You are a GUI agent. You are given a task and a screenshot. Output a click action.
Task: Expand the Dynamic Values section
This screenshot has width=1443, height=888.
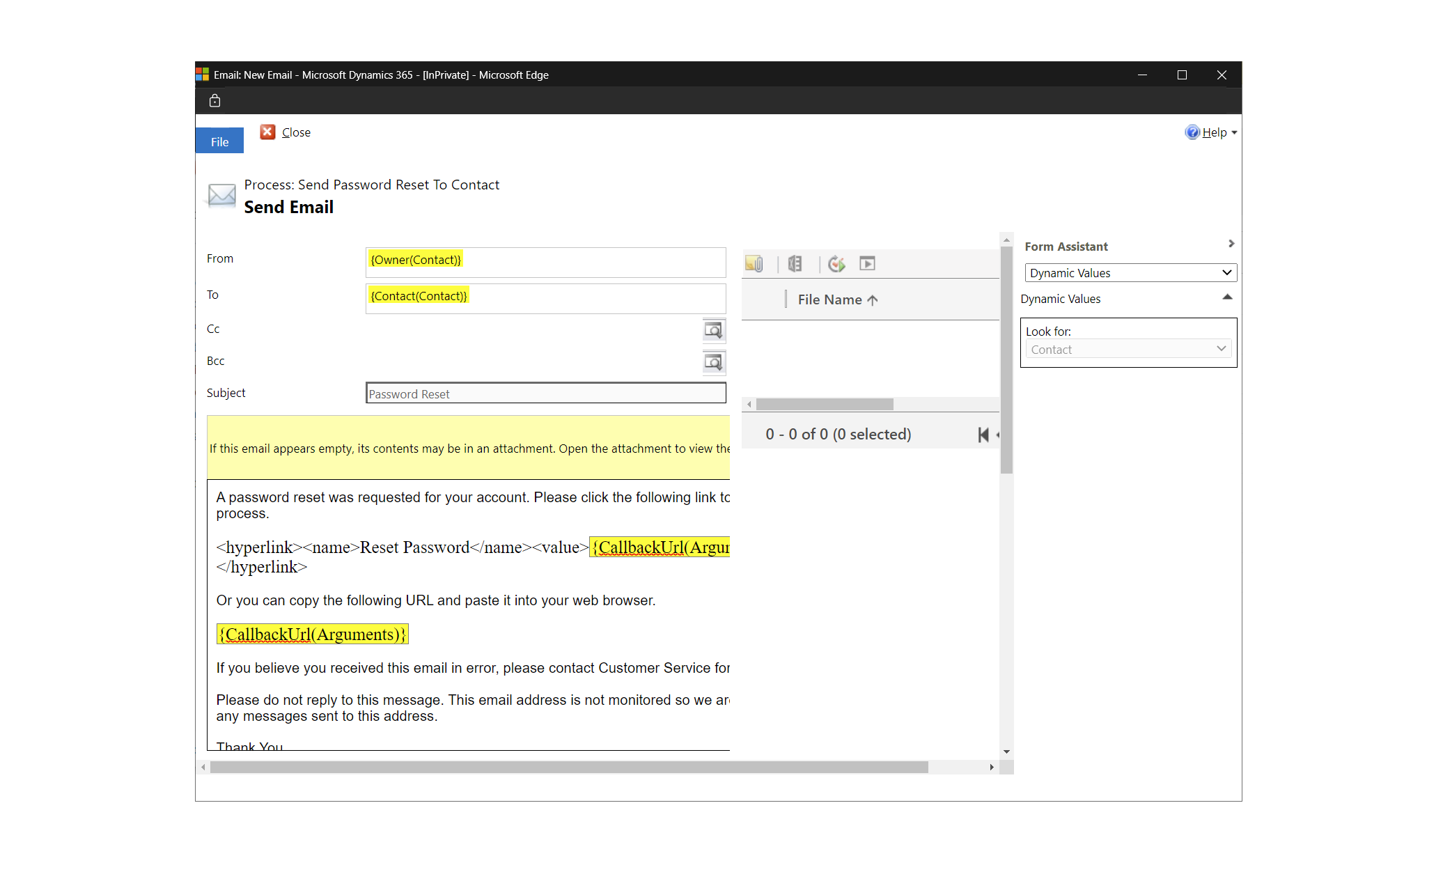click(1224, 298)
